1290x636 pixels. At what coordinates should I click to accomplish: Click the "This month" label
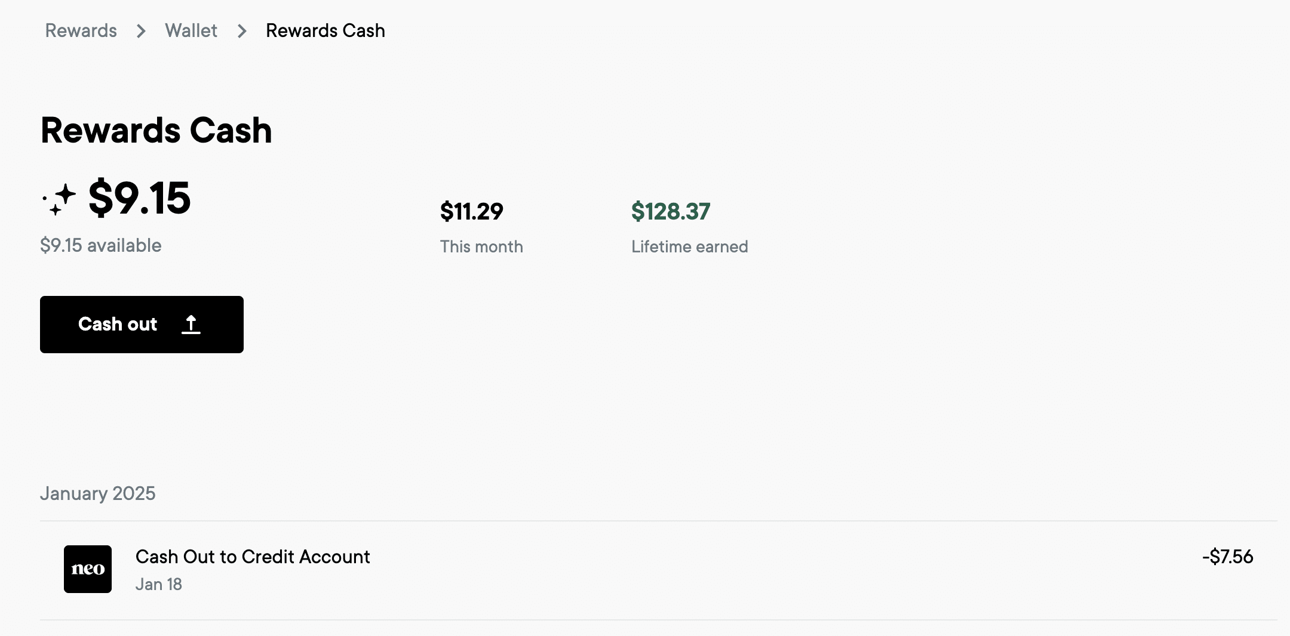[x=481, y=246]
